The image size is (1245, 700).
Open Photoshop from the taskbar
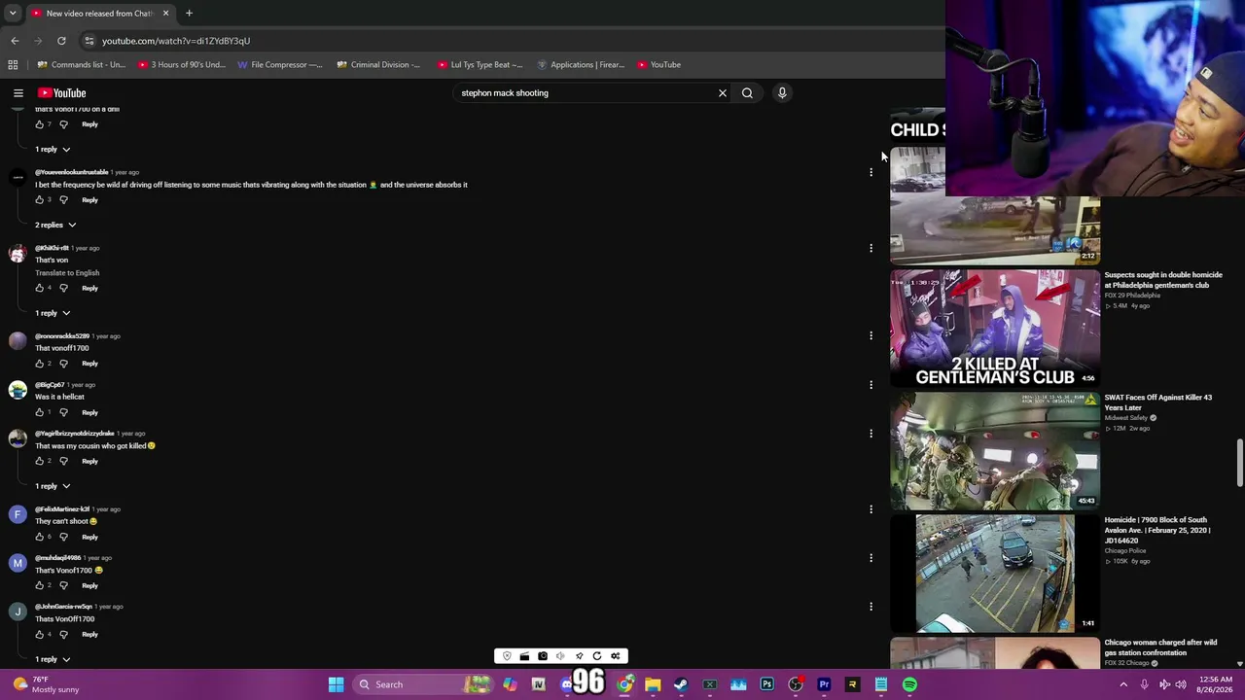coord(767,684)
